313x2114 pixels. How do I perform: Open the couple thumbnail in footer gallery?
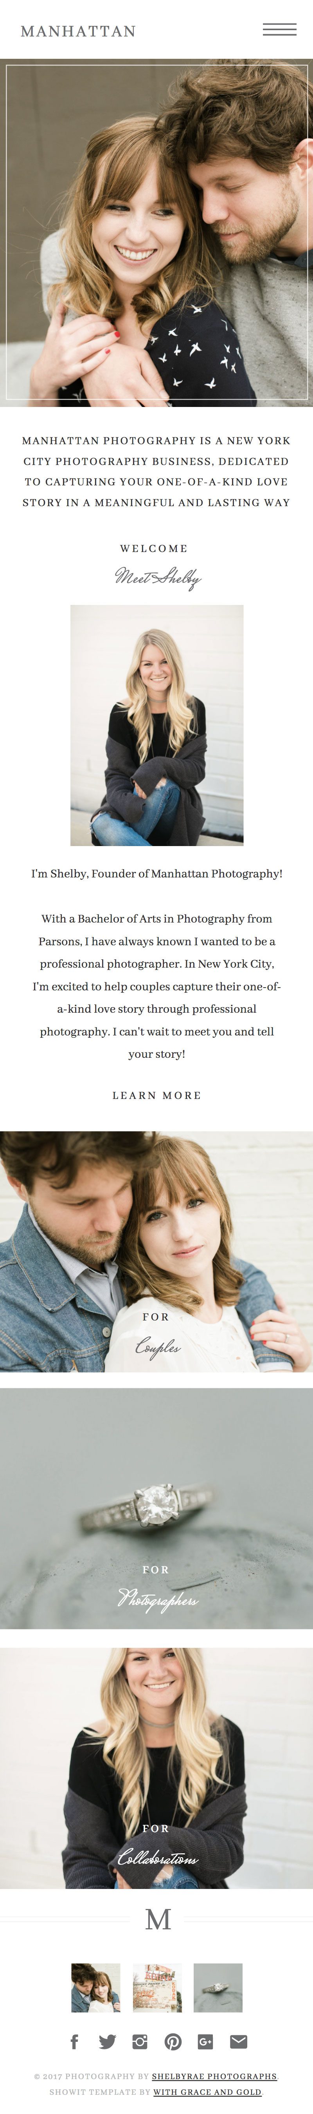pyautogui.click(x=96, y=1988)
